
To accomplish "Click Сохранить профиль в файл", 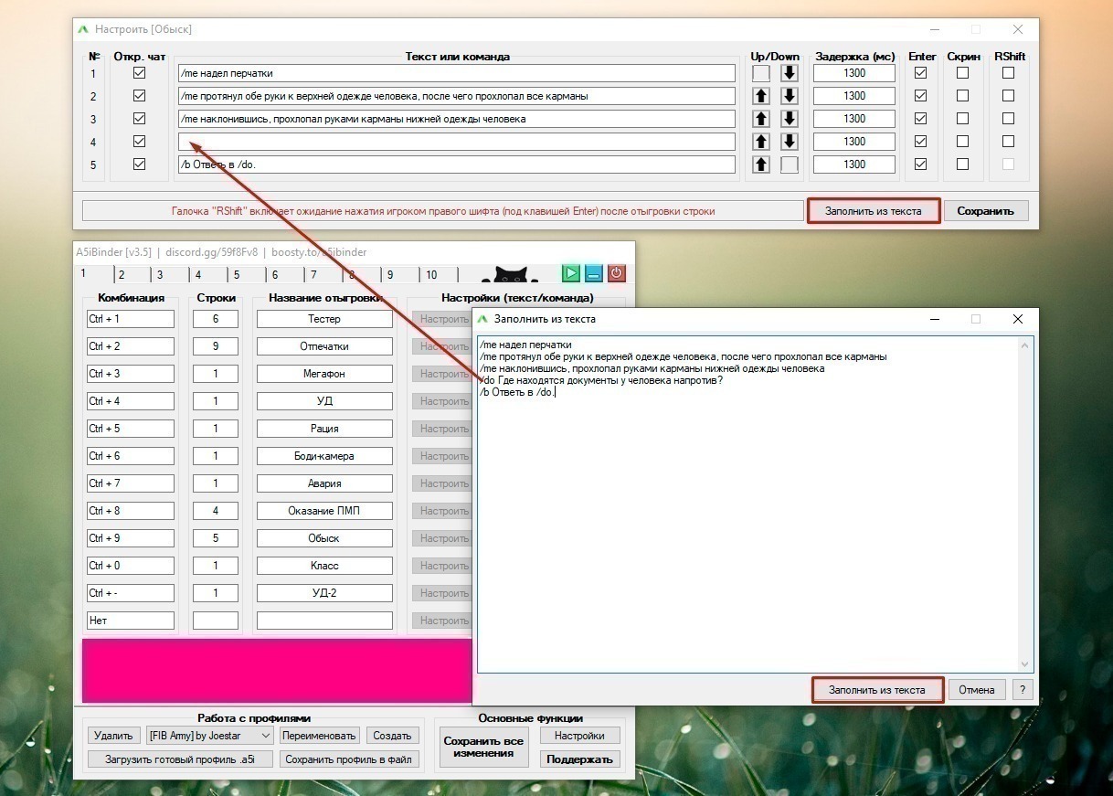I will (347, 759).
